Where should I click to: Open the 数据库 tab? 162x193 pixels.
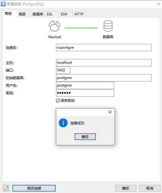point(38,14)
